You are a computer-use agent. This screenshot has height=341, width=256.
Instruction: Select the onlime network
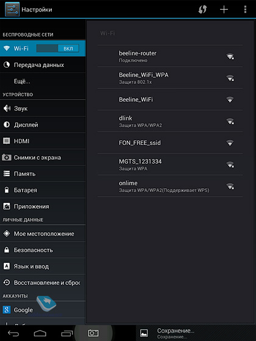(170, 186)
